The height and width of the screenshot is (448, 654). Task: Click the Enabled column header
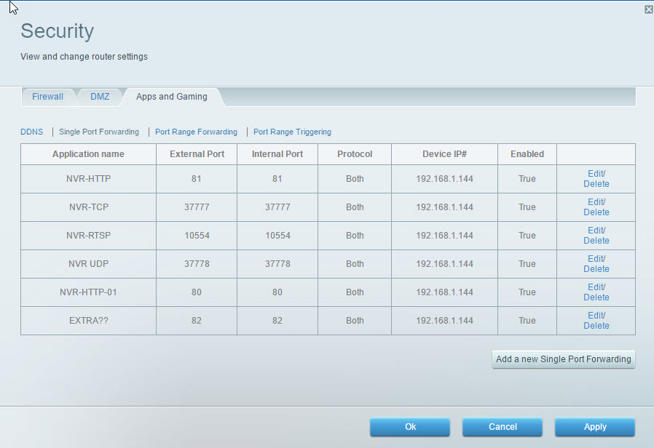tap(527, 154)
